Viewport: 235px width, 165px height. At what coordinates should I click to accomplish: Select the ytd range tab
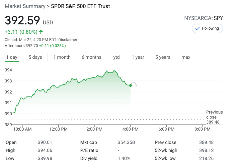(116, 57)
